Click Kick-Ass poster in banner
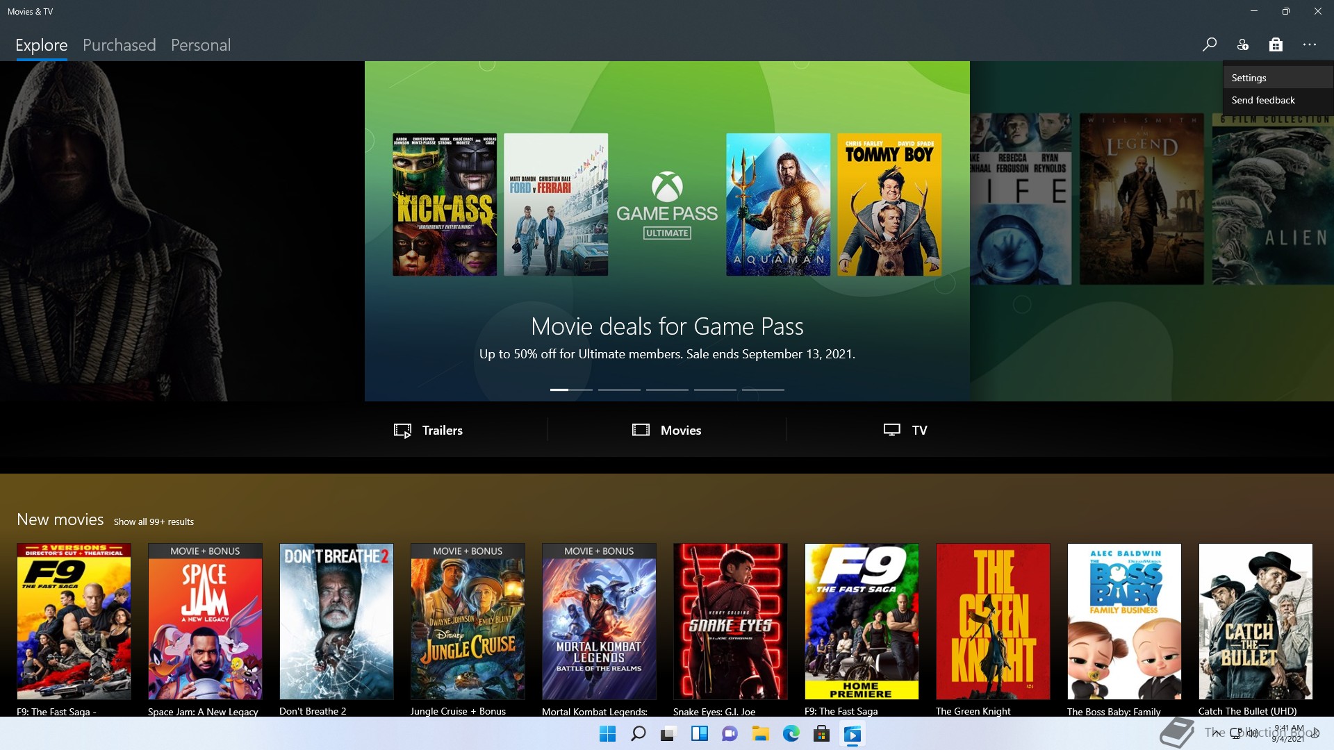This screenshot has width=1334, height=750. pyautogui.click(x=445, y=204)
